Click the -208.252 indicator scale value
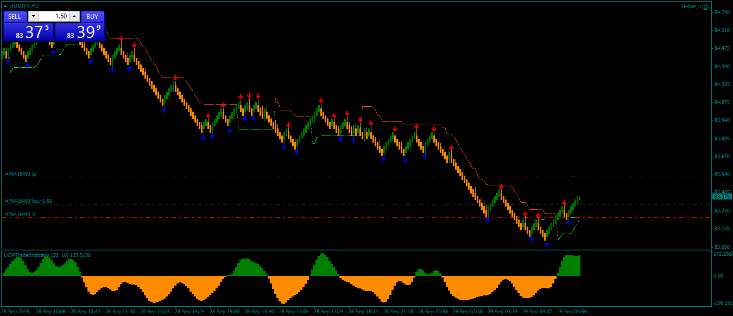The width and height of the screenshot is (733, 316). point(723,303)
